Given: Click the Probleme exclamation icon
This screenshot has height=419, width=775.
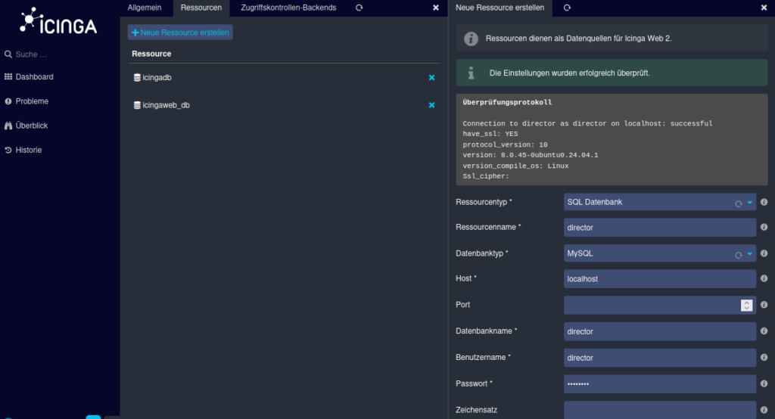Looking at the screenshot, I should (x=8, y=101).
